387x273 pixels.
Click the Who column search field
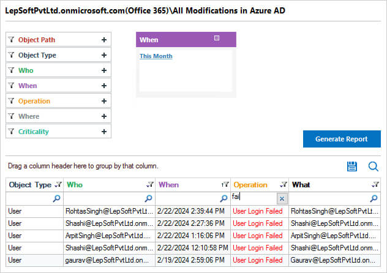[x=109, y=198]
